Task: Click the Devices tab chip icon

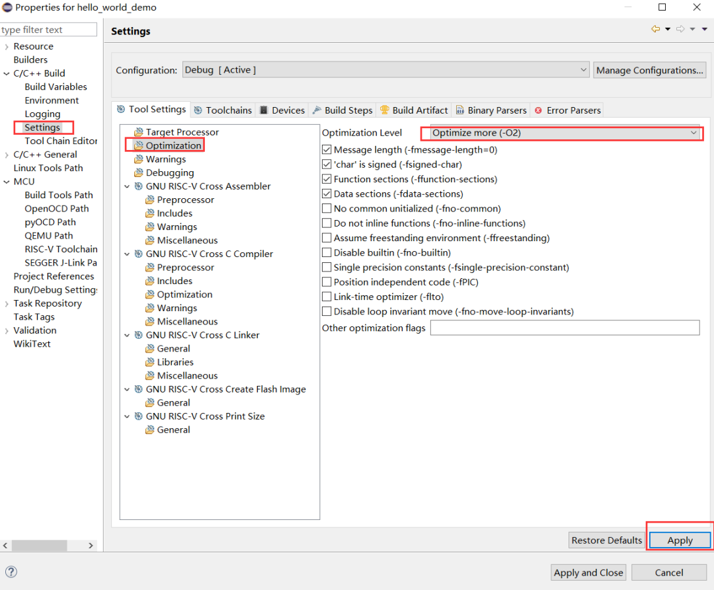Action: 264,110
